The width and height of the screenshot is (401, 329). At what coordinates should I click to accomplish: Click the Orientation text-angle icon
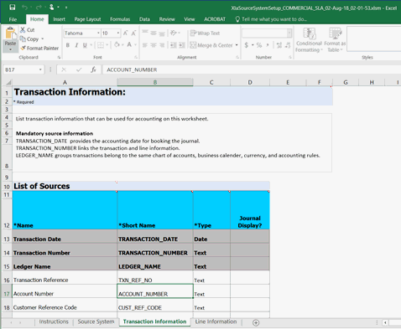(x=174, y=33)
